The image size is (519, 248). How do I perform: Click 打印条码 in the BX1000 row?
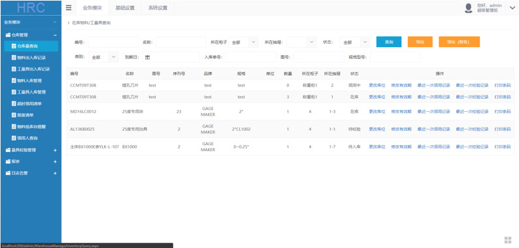[503, 147]
